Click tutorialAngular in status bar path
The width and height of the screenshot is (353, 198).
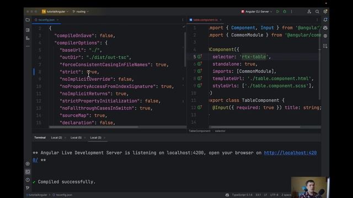click(x=38, y=195)
